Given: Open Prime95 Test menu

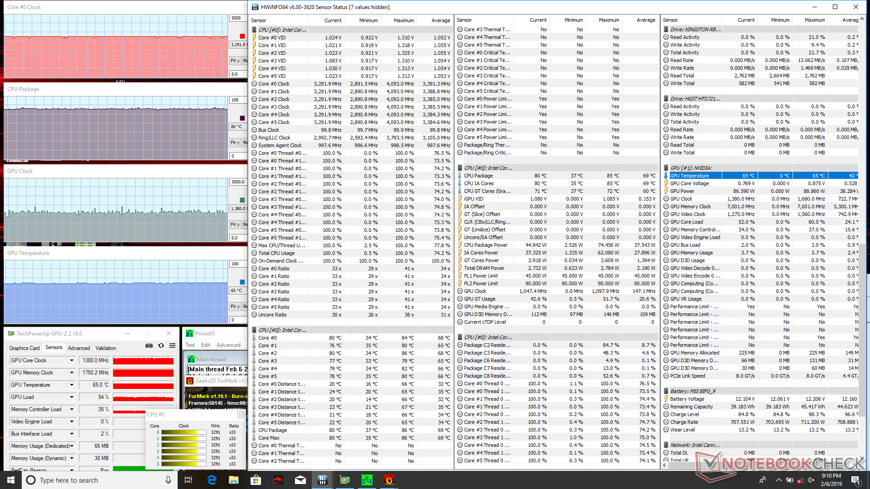Looking at the screenshot, I should point(190,345).
